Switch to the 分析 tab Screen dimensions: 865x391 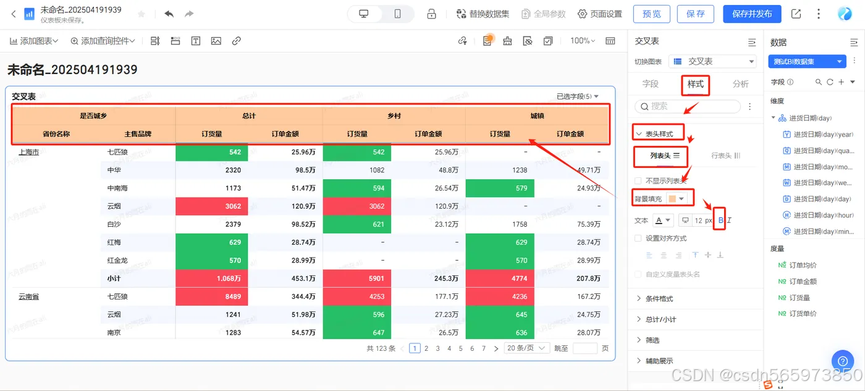point(741,84)
